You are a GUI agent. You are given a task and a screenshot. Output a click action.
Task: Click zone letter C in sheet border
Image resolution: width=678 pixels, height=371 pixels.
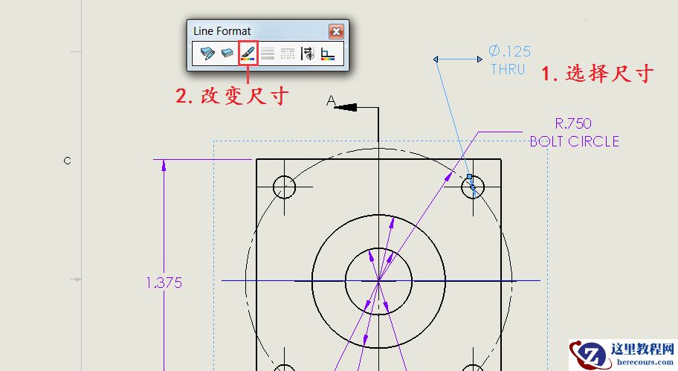pyautogui.click(x=68, y=161)
